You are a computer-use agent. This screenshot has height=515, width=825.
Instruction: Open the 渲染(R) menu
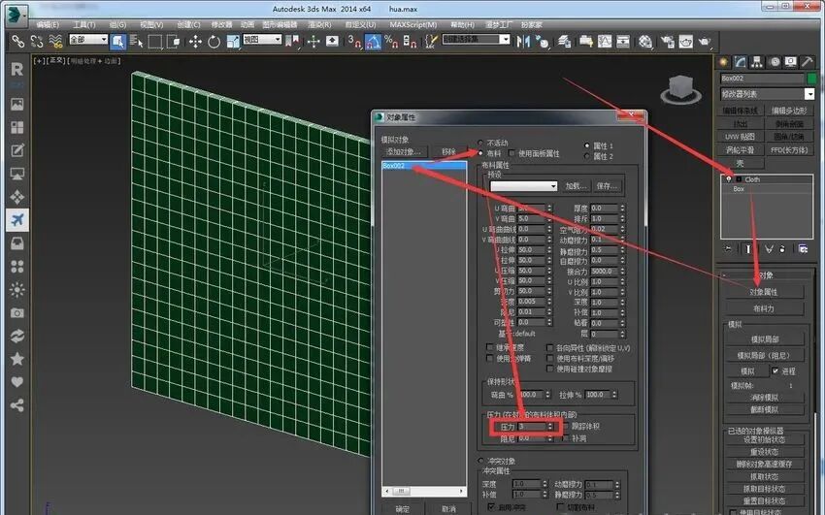(319, 24)
